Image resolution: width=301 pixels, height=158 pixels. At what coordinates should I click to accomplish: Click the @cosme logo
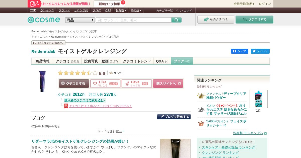pos(44,20)
